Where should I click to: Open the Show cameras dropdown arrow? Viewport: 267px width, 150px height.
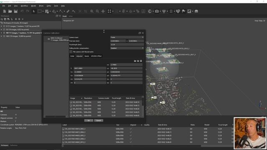coord(160,11)
